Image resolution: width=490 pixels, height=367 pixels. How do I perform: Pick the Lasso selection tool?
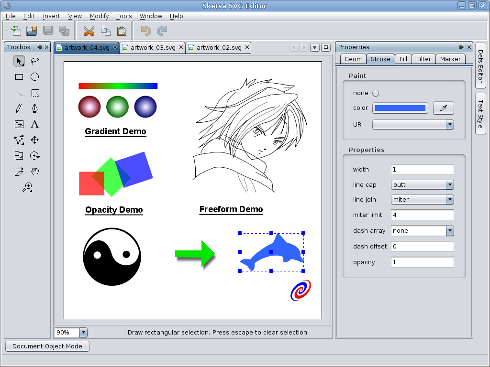pyautogui.click(x=35, y=61)
